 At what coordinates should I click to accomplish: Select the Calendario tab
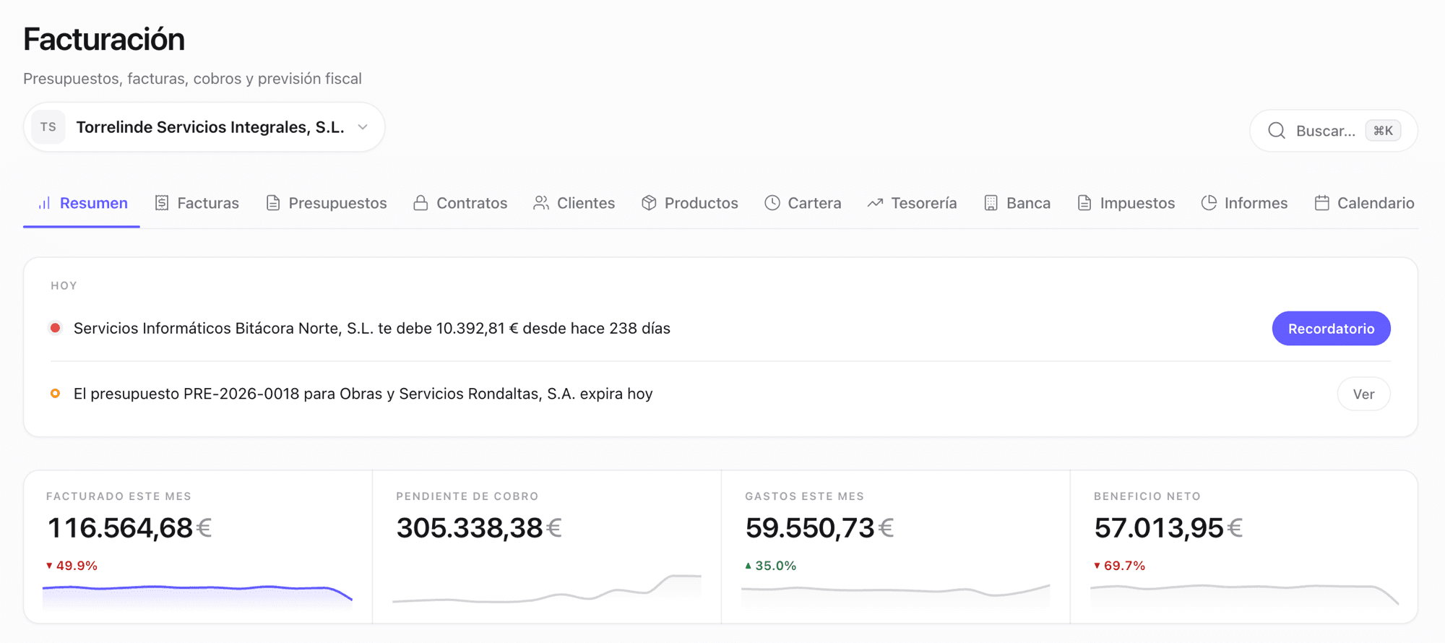pos(1364,203)
